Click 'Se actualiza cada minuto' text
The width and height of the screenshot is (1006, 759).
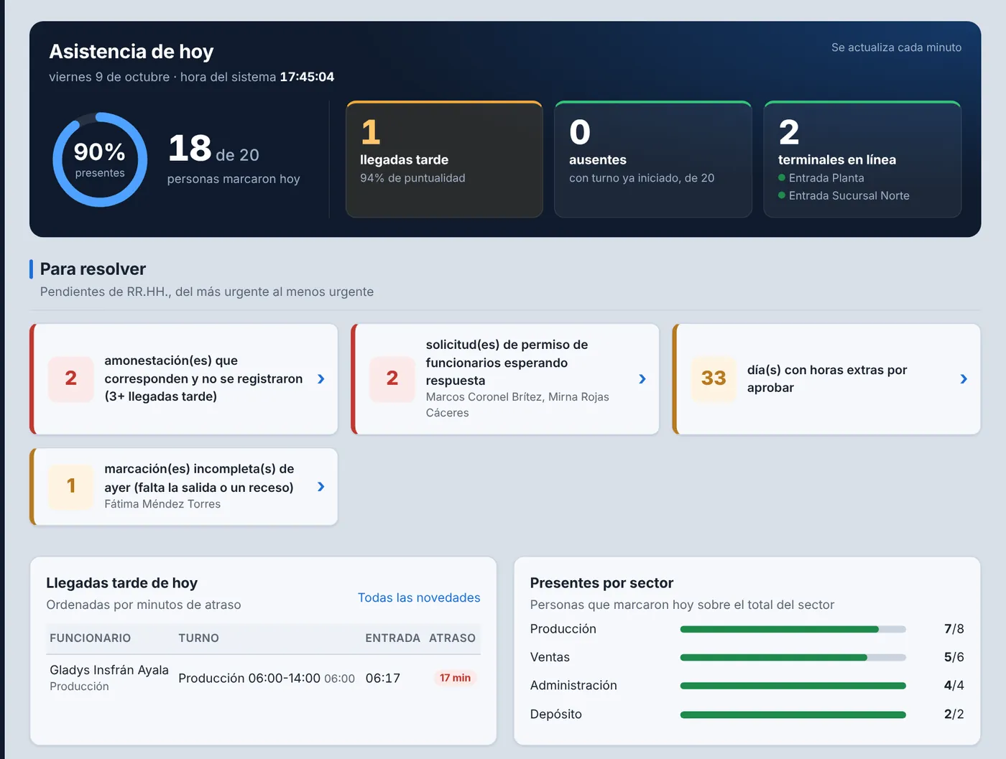click(x=896, y=47)
